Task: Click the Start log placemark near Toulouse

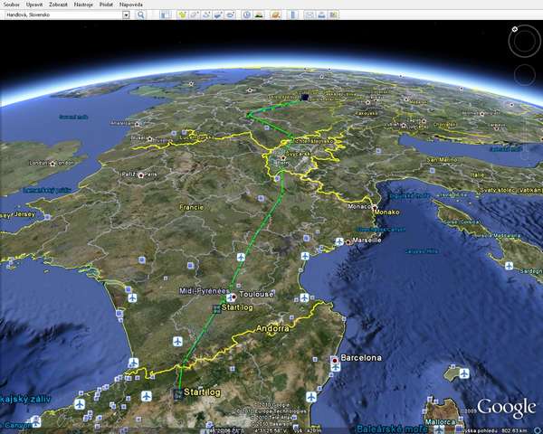Action: 217,308
